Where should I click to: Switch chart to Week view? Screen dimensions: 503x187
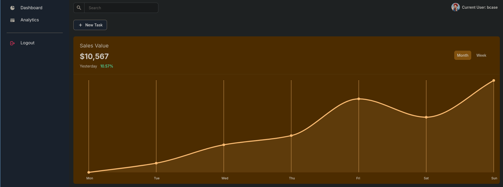[481, 55]
